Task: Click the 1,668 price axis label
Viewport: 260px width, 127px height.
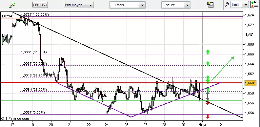Action: pyautogui.click(x=249, y=45)
